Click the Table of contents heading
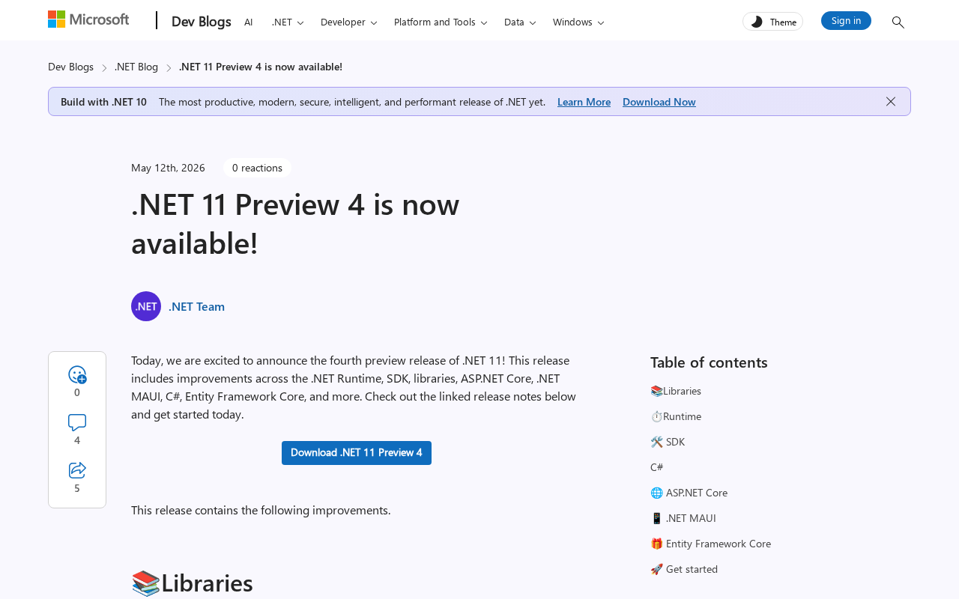The image size is (959, 599). pos(709,362)
